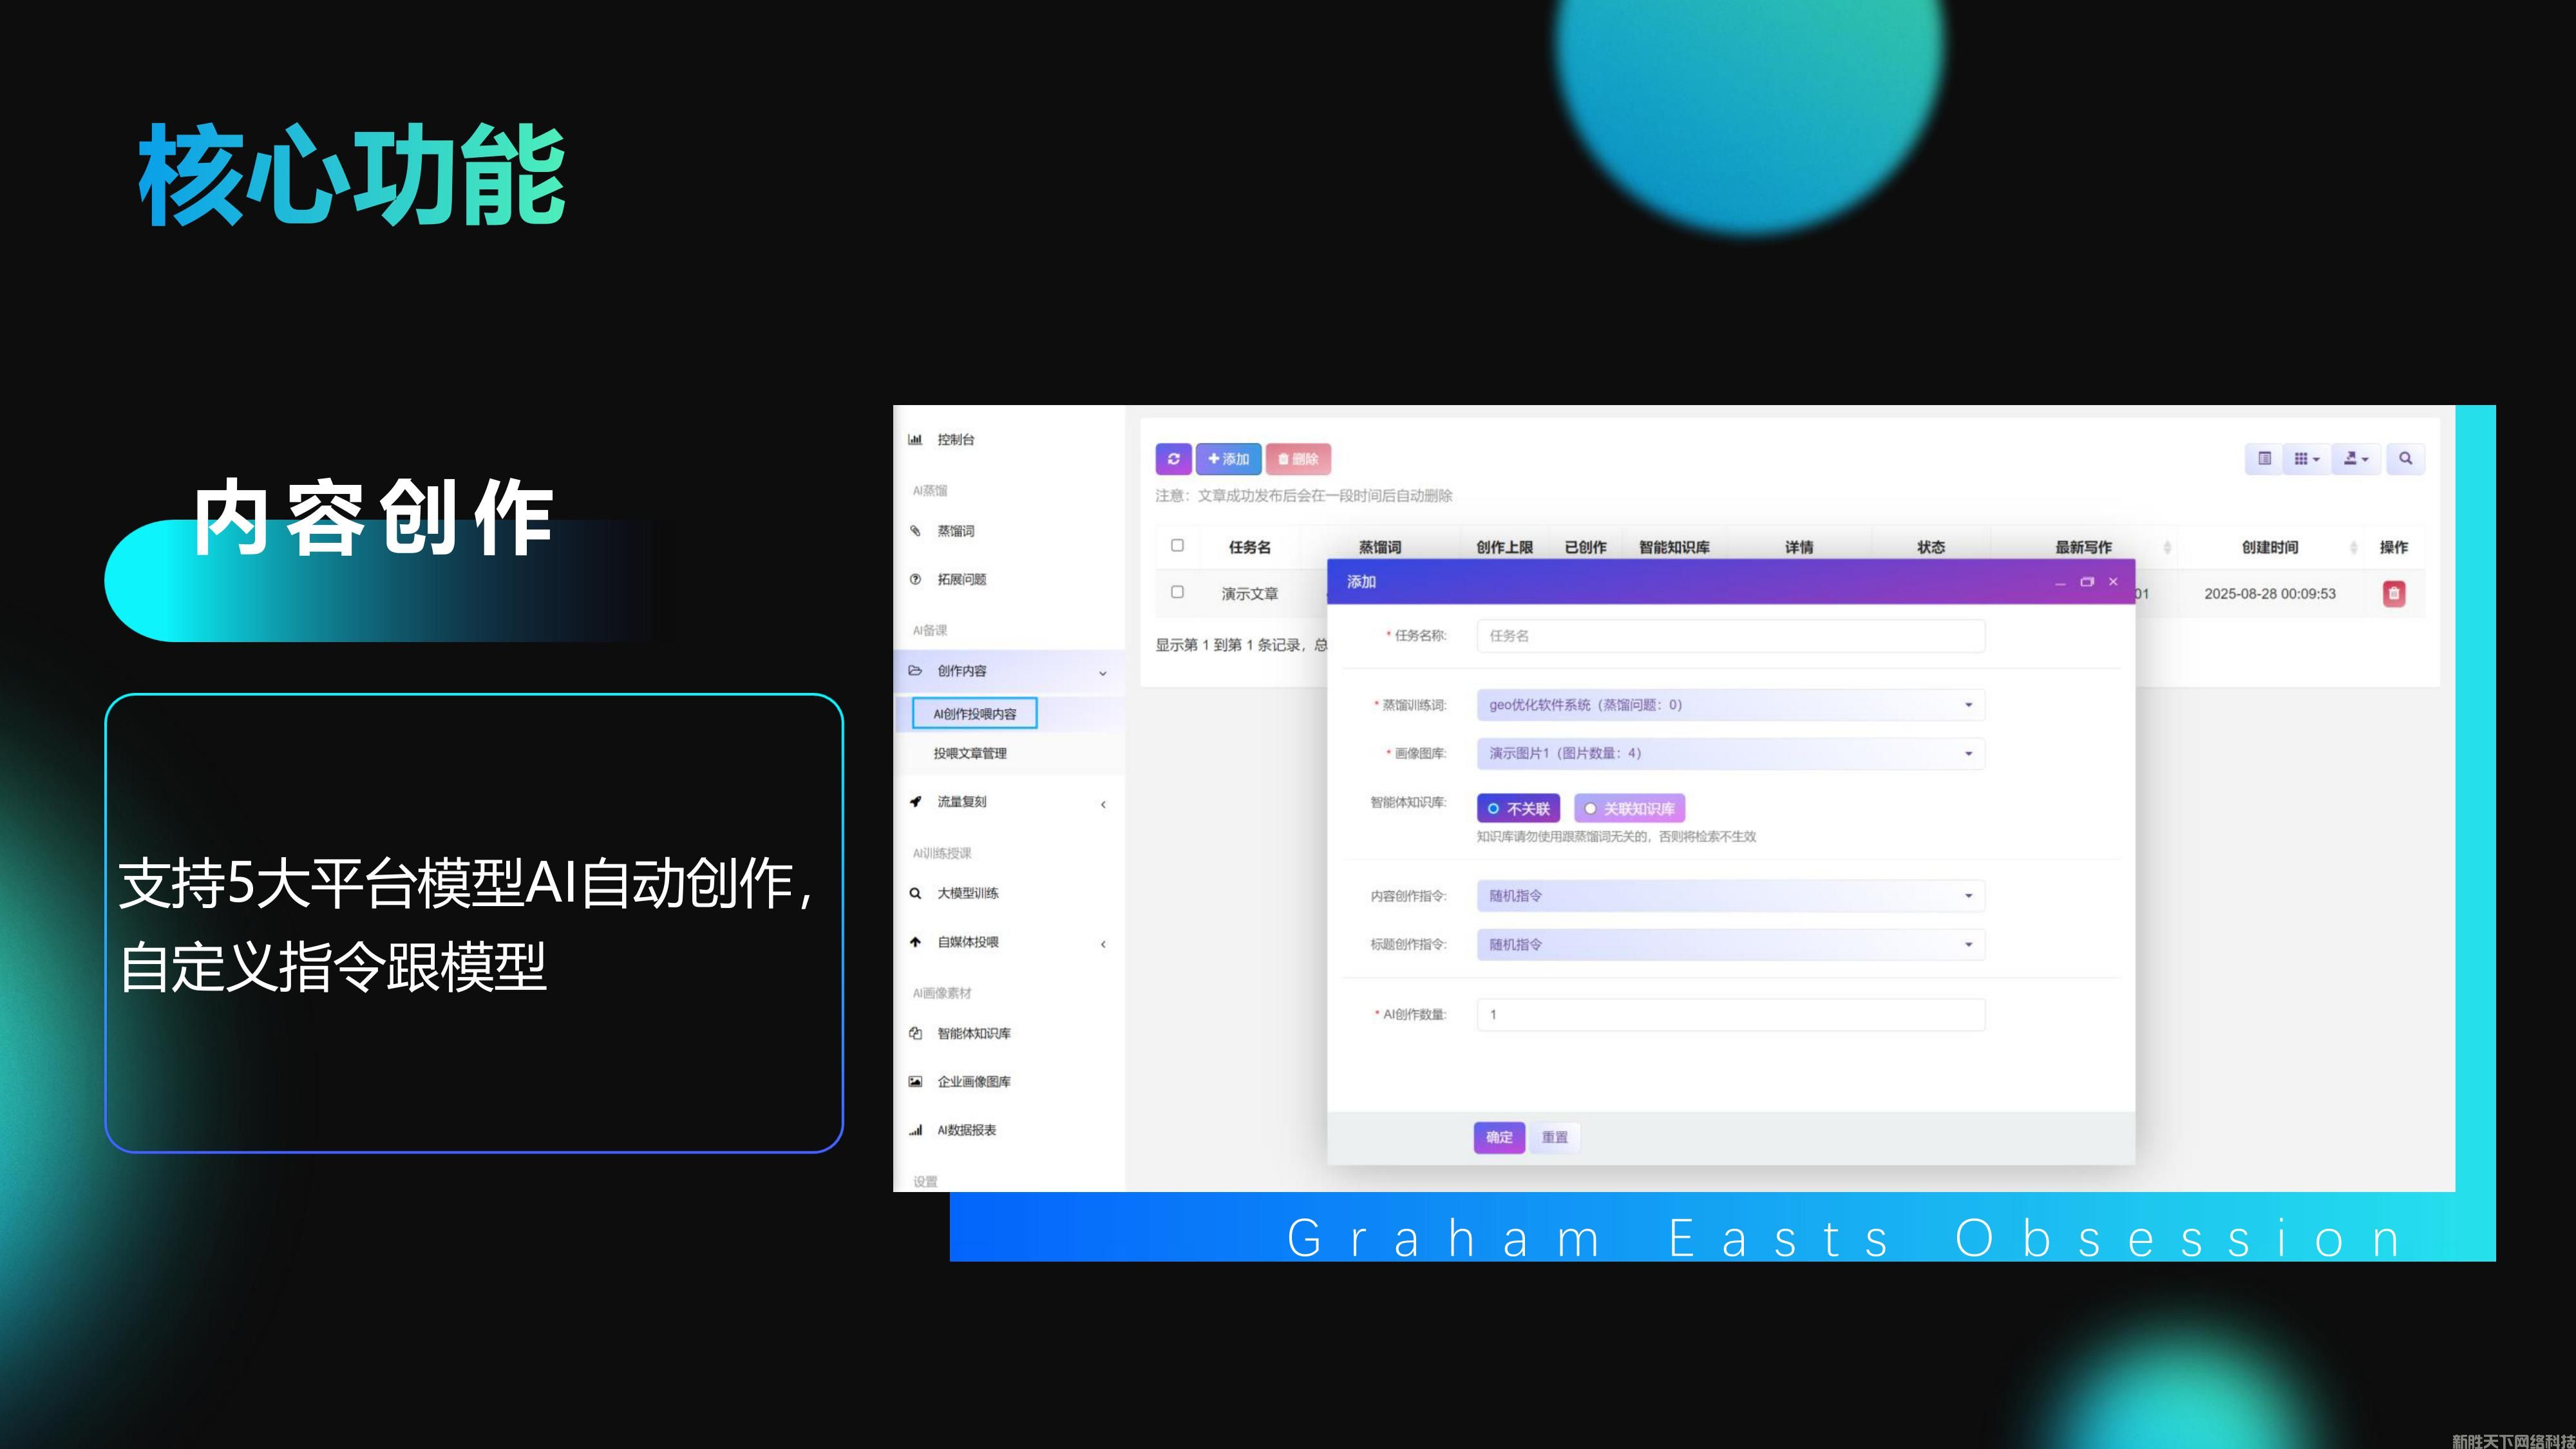Viewport: 2576px width, 1449px height.
Task: Select the 关联知识库 radio option
Action: (1629, 808)
